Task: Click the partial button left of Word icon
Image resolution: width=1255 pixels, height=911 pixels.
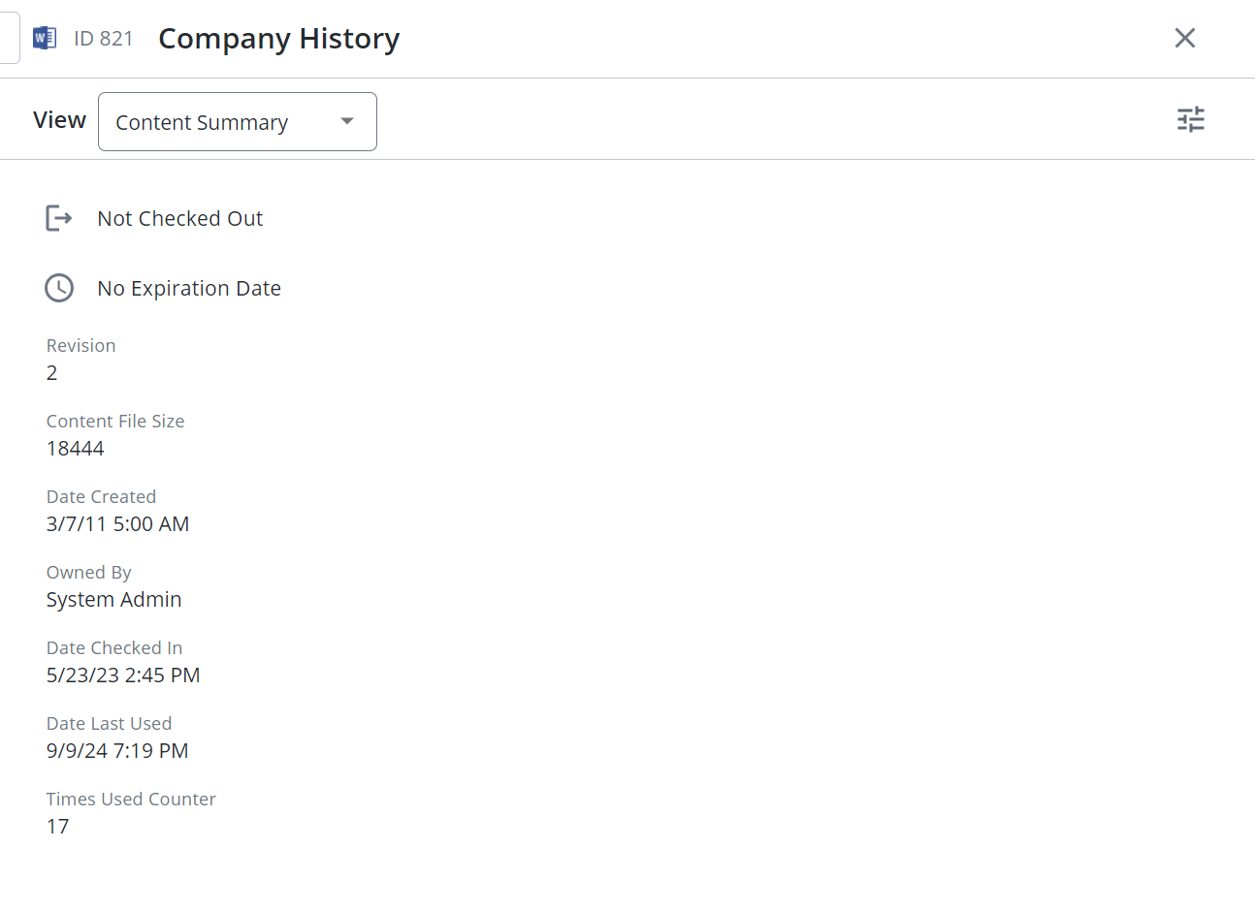Action: 9,38
